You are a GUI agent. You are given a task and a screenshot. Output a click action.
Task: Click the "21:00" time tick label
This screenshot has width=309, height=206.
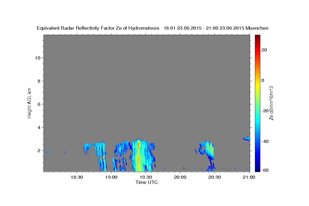249,177
